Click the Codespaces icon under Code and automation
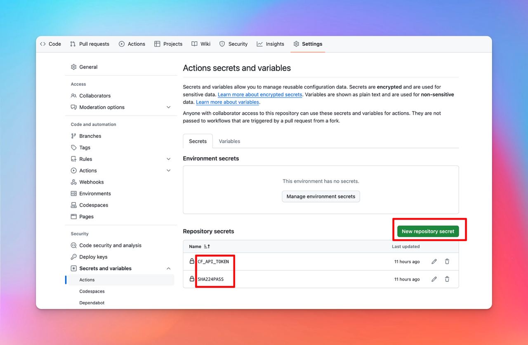528x345 pixels. (x=74, y=205)
